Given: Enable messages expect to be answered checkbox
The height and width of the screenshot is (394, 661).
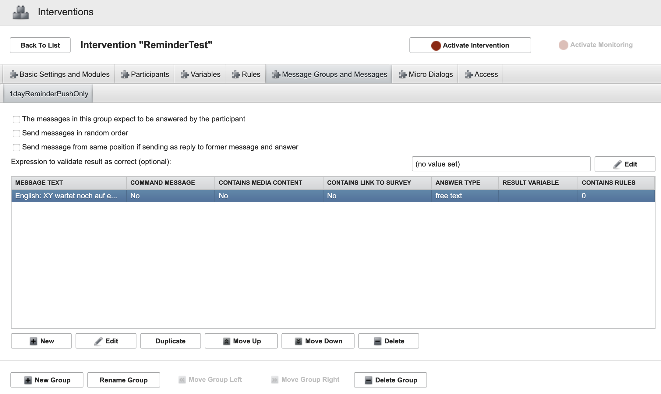Looking at the screenshot, I should click(16, 119).
